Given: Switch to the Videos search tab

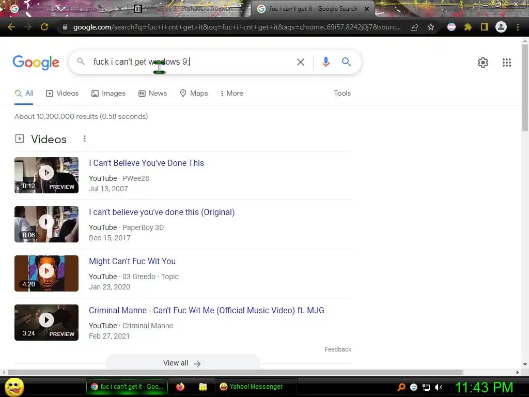Looking at the screenshot, I should pos(62,94).
